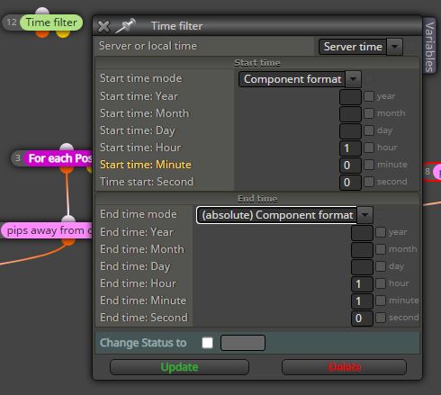Enable the Change Status to checkbox
Screen dimensions: 441x395
(208, 343)
